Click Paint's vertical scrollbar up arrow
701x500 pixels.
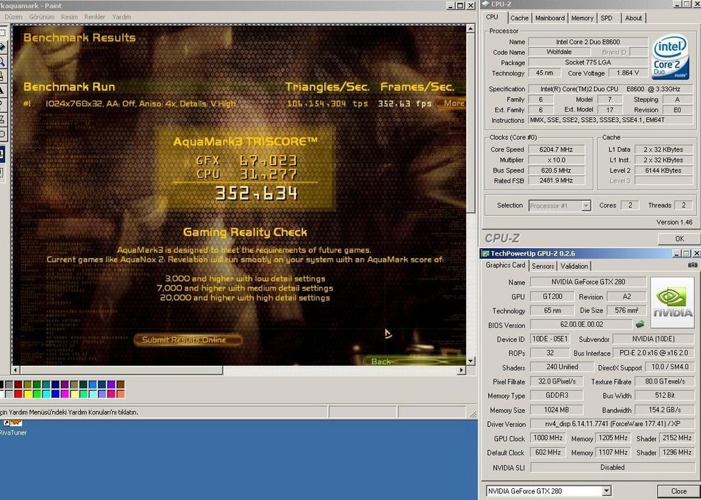(x=470, y=29)
